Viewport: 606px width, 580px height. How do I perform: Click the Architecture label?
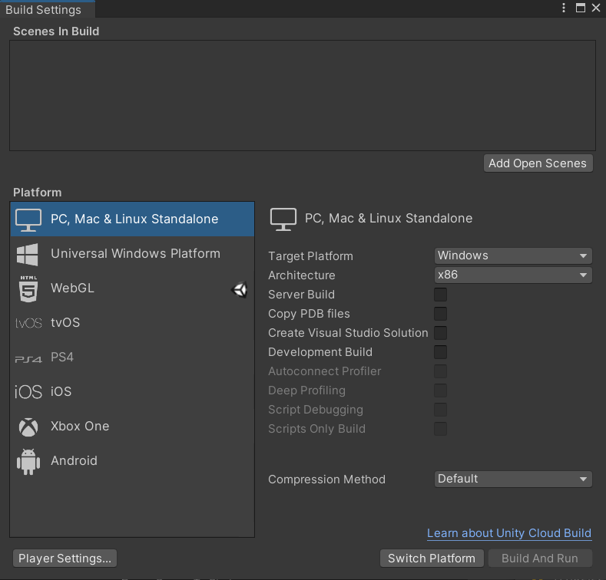(x=302, y=275)
